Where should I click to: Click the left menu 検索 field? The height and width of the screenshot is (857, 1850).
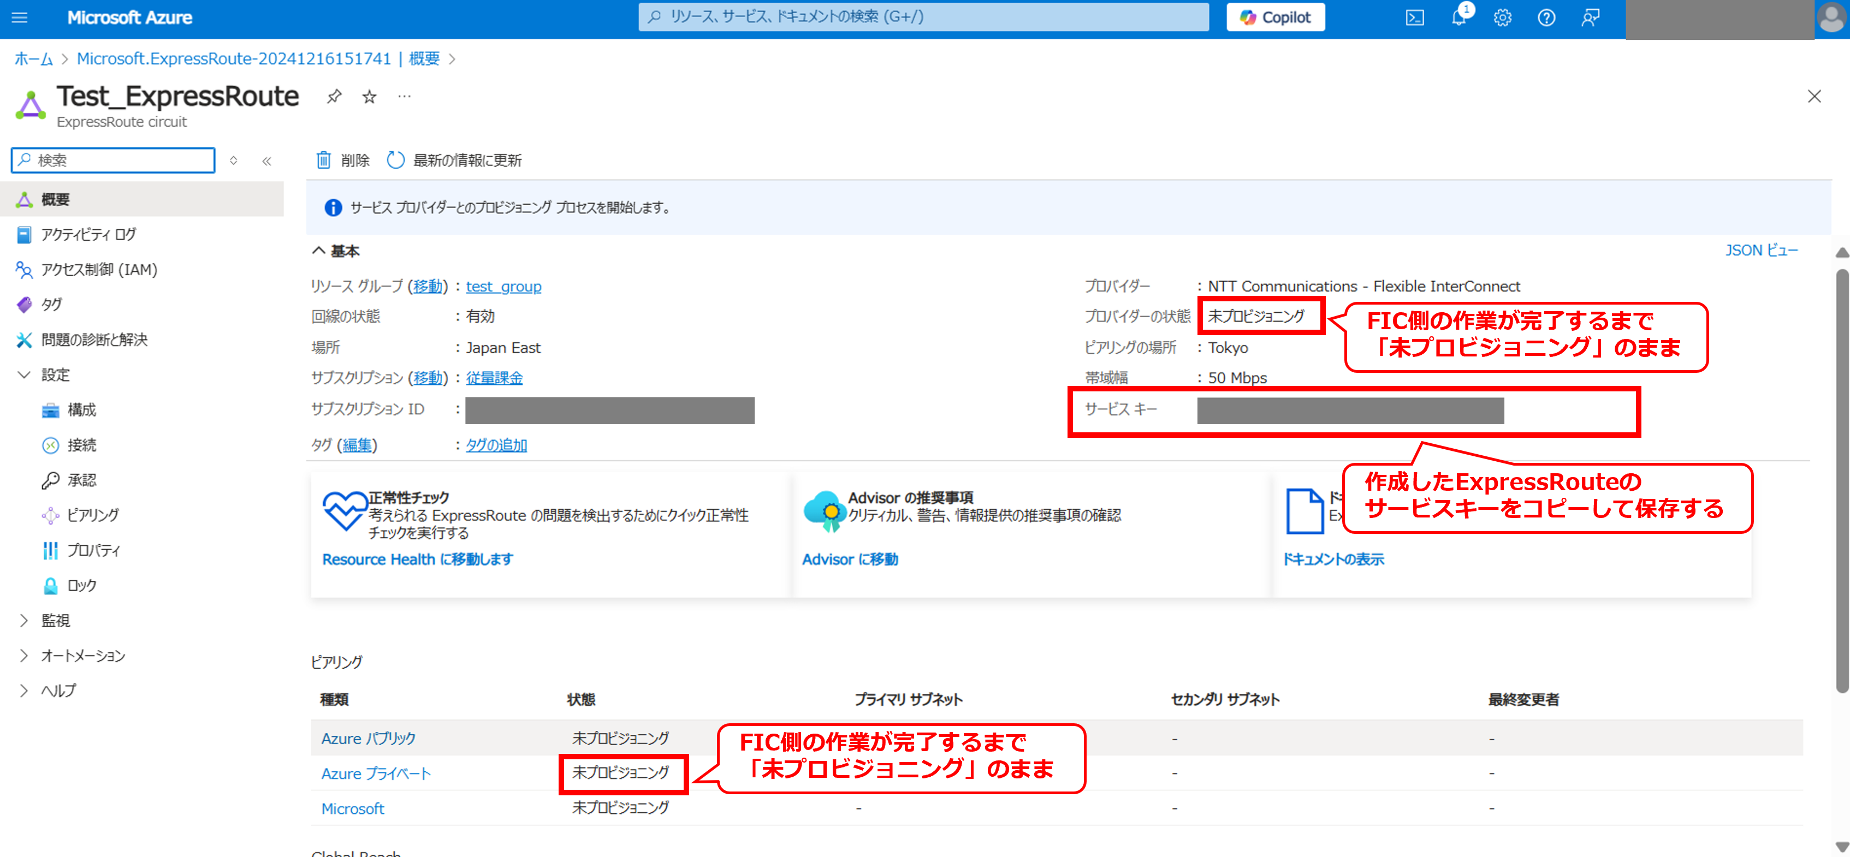112,160
